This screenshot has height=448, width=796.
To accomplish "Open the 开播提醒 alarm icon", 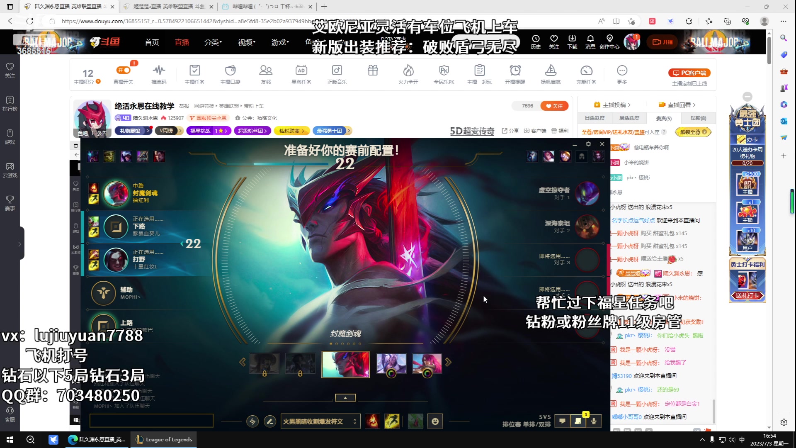I will [515, 75].
